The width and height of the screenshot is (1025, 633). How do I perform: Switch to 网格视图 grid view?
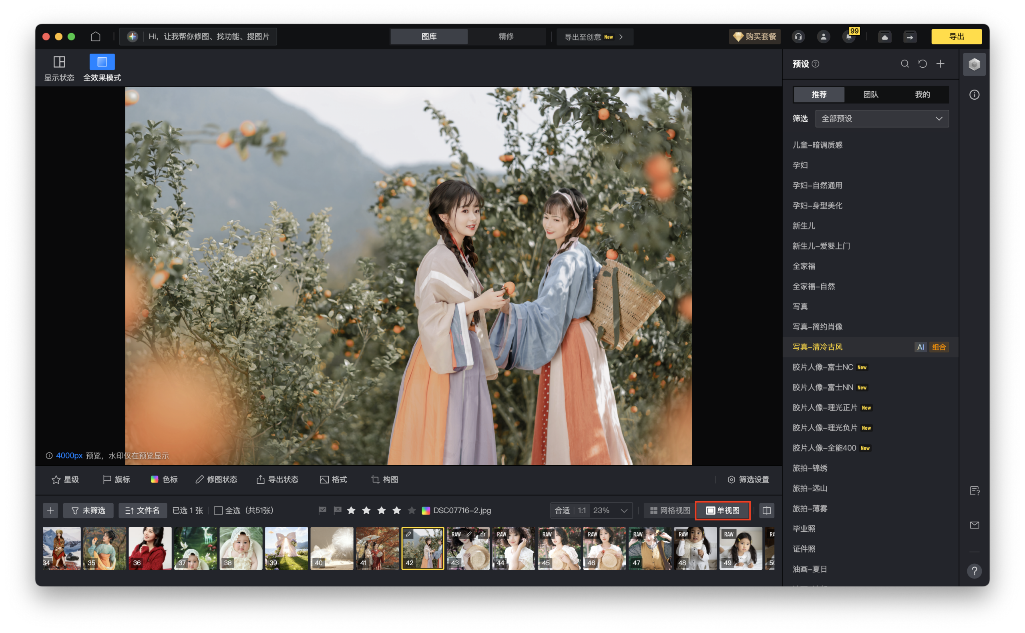(x=670, y=510)
